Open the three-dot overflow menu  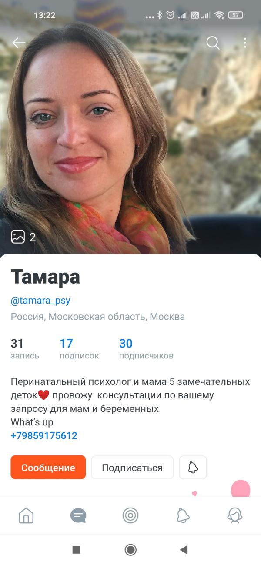coord(245,43)
